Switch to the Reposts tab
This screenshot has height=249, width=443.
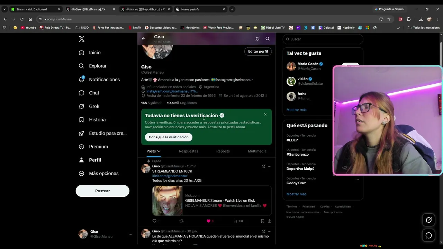[223, 151]
